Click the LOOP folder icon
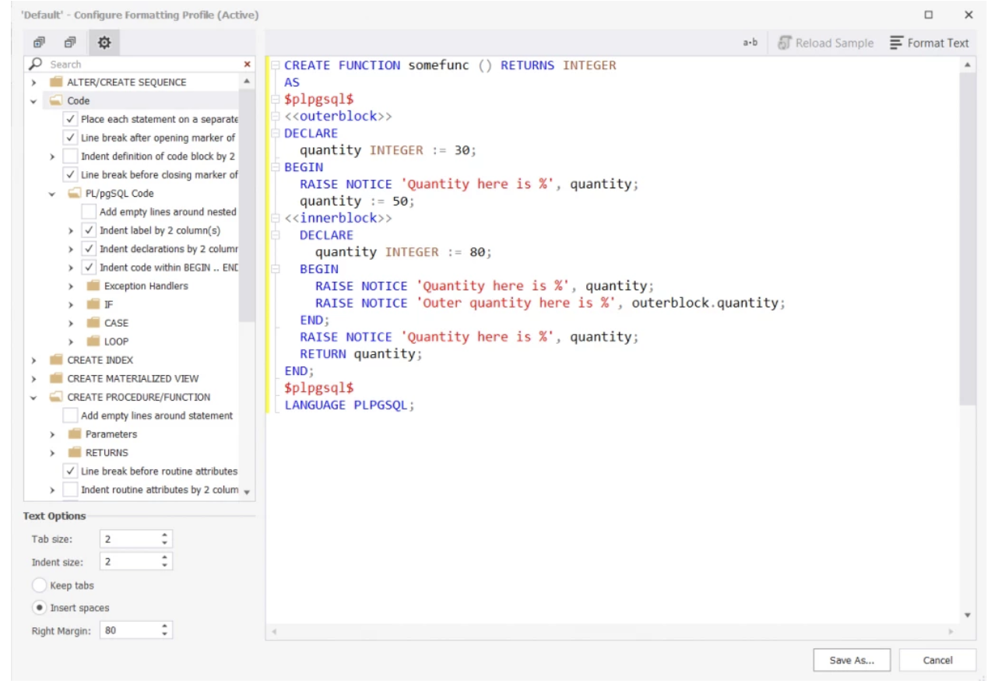This screenshot has width=998, height=691. point(93,341)
